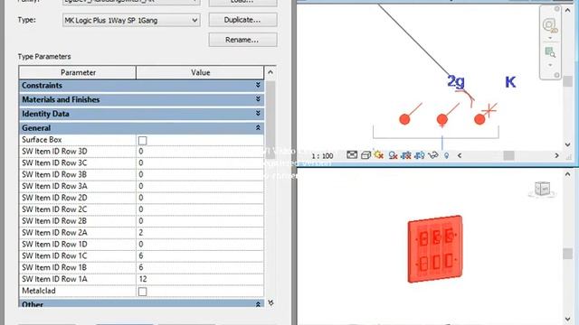
Task: Select the left red switch symbol in the plan view
Action: (x=404, y=119)
